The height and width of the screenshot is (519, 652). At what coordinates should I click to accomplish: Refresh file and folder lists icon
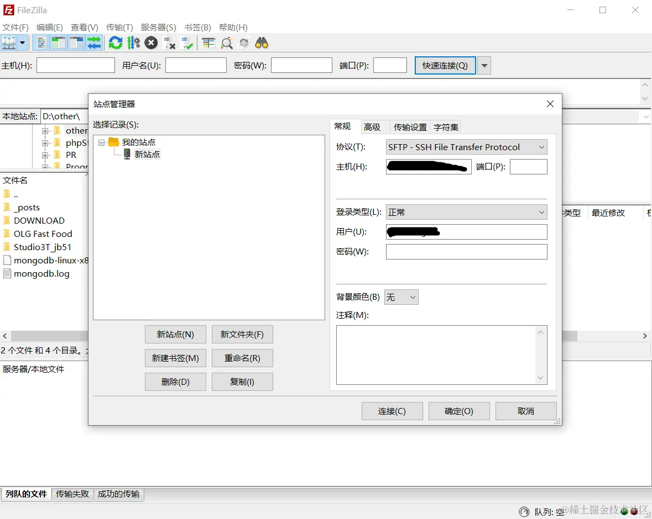coord(116,43)
